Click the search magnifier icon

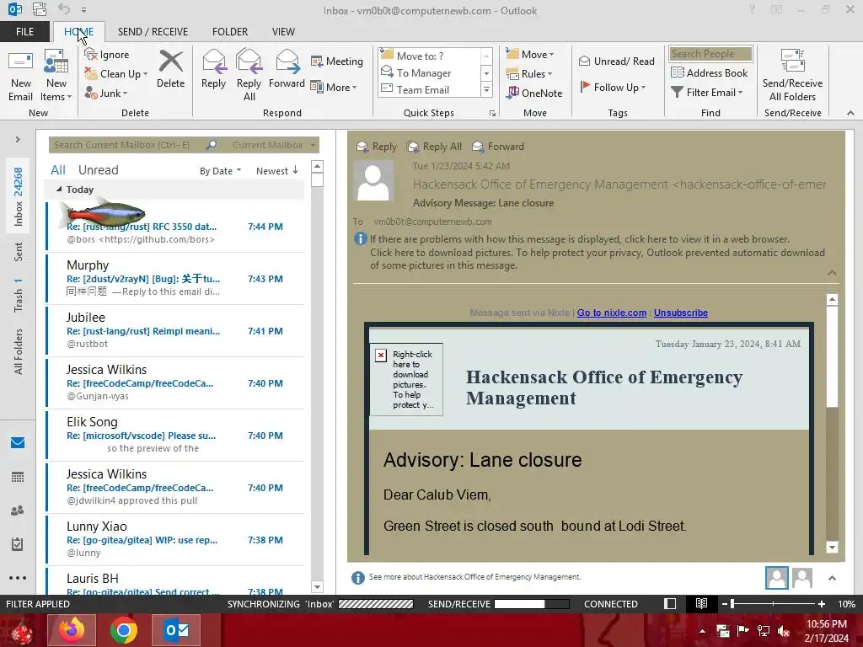[212, 145]
